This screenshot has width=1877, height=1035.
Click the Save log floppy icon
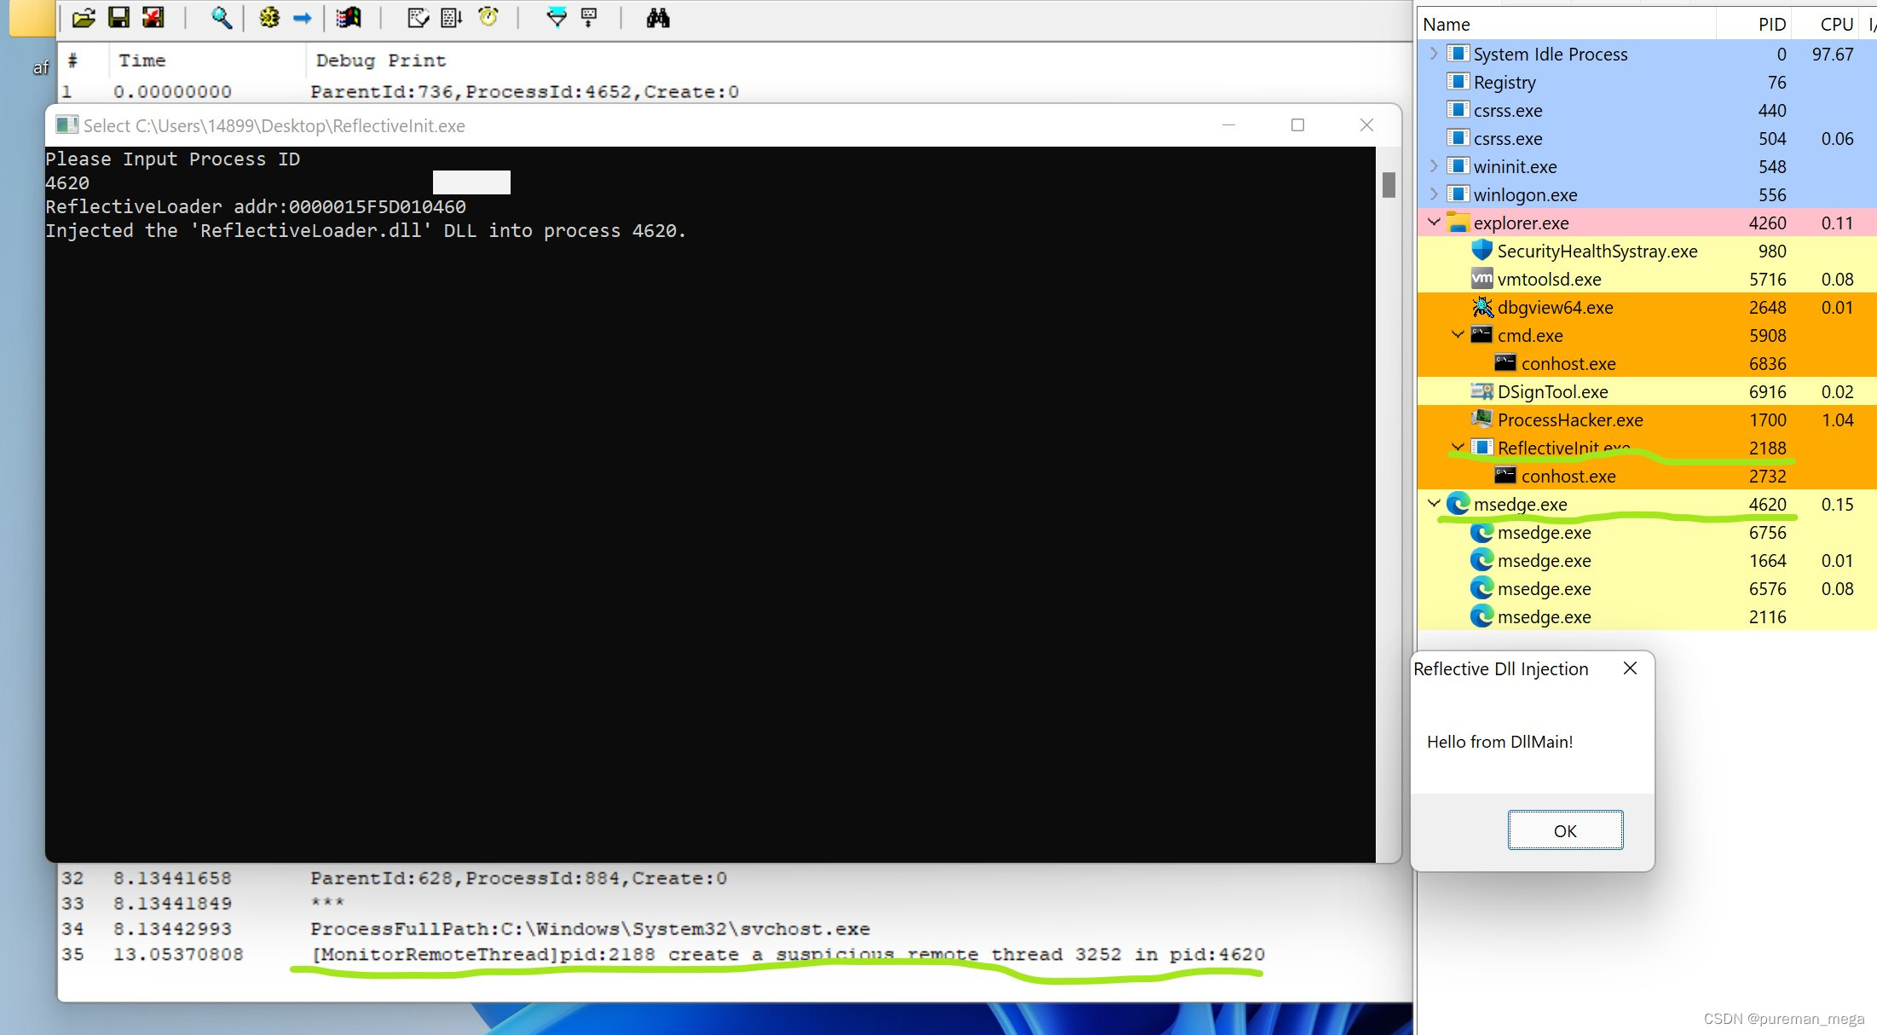click(x=118, y=17)
